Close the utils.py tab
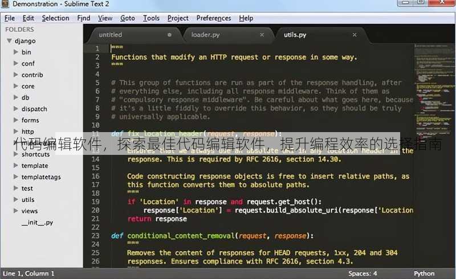This screenshot has height=279, width=456. (x=354, y=35)
